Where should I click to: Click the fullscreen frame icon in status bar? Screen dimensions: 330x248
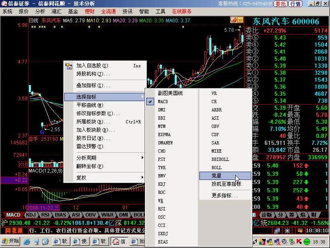coord(287,231)
